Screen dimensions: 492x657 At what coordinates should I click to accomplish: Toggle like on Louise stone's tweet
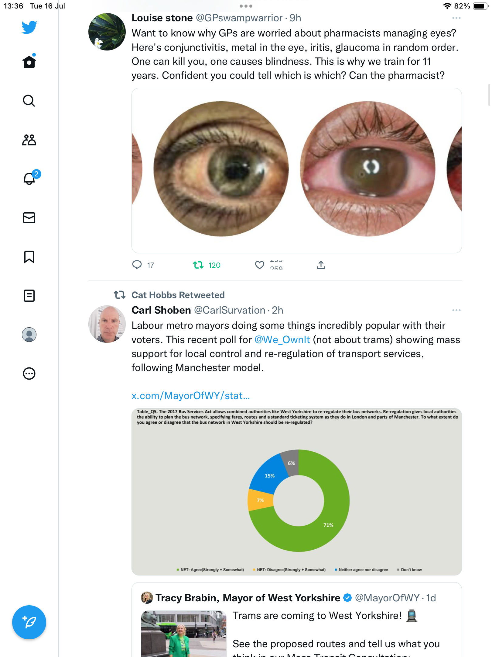pos(260,265)
